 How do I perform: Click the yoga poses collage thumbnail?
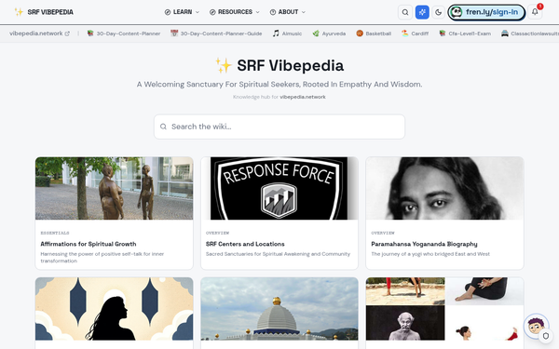coord(444,309)
